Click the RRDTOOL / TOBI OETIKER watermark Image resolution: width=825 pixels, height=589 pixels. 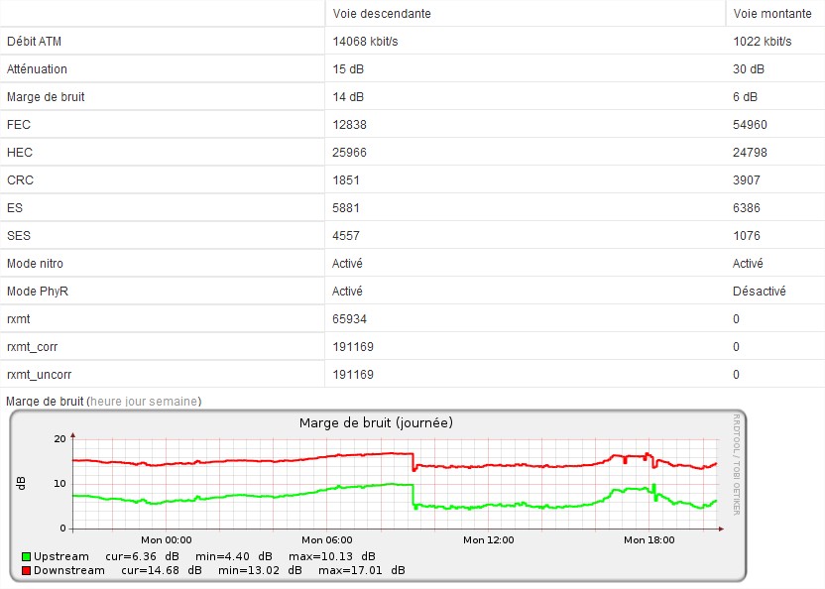(x=736, y=464)
